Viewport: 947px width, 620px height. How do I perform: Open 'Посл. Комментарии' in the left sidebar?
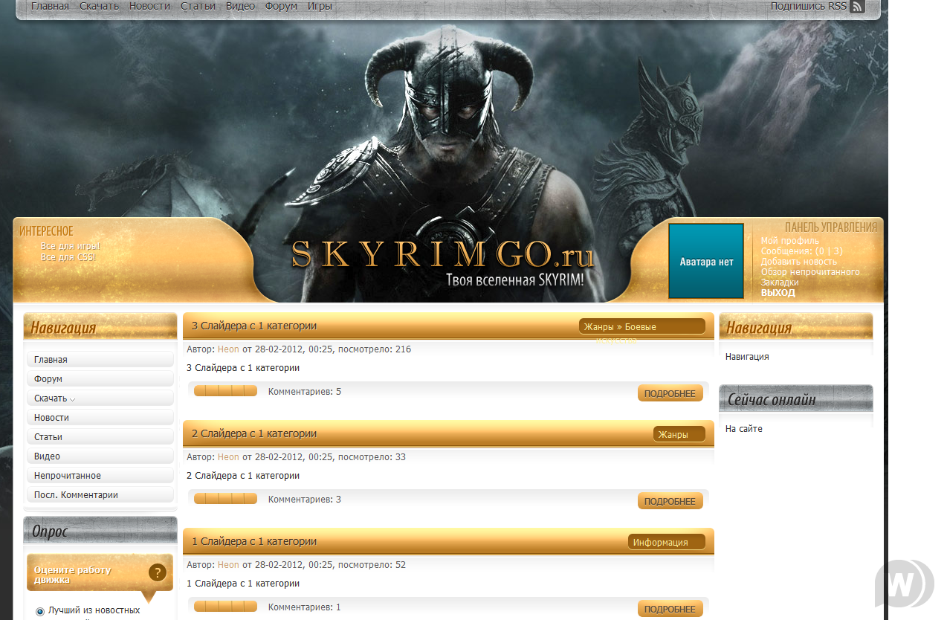pos(100,495)
